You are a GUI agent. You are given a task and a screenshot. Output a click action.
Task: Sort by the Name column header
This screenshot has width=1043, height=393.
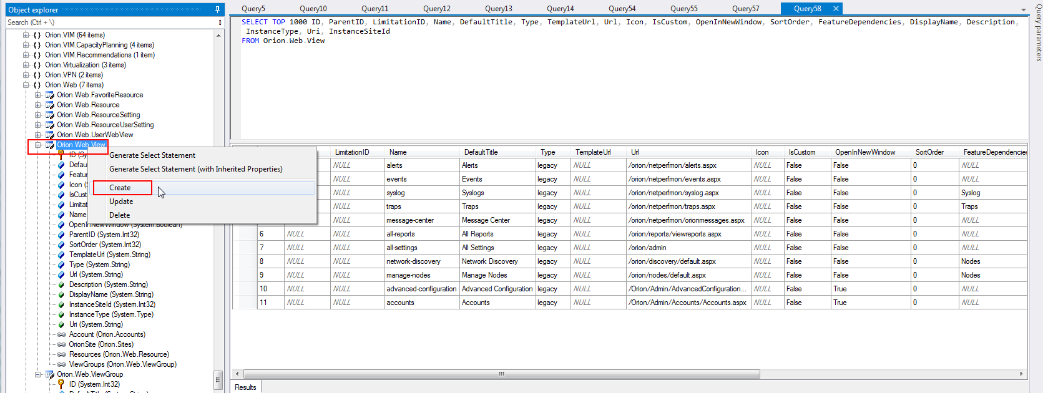click(x=423, y=152)
